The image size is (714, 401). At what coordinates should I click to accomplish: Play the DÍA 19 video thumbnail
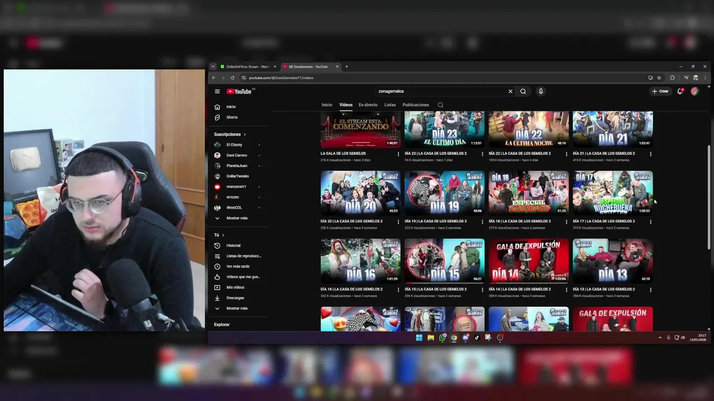445,193
